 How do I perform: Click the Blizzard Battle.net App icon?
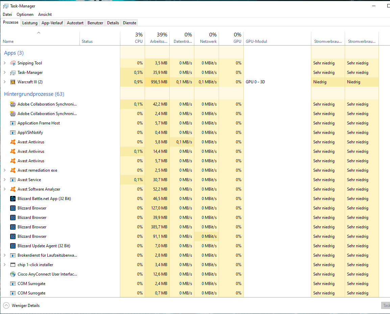point(13,199)
